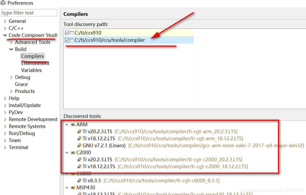Click icon of ARM TI v18.12.2.LTS compiler

click(80, 138)
